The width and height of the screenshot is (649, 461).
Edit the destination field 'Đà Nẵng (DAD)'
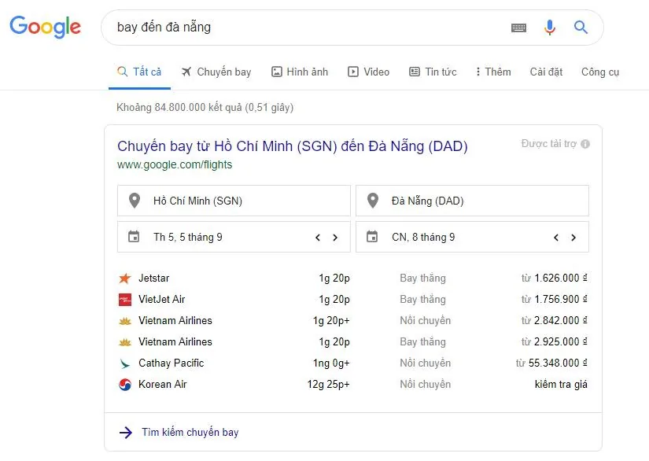[472, 201]
